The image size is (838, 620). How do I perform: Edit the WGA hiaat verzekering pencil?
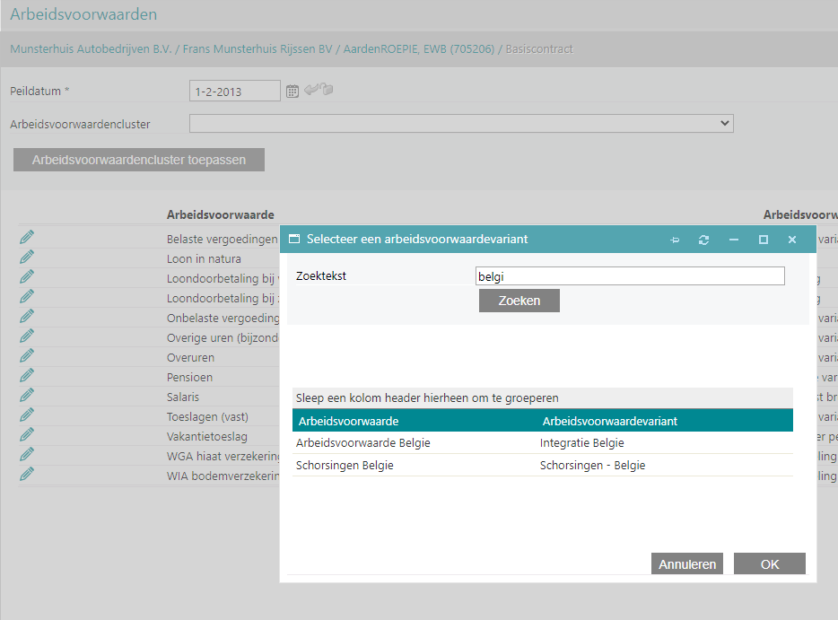pyautogui.click(x=27, y=454)
